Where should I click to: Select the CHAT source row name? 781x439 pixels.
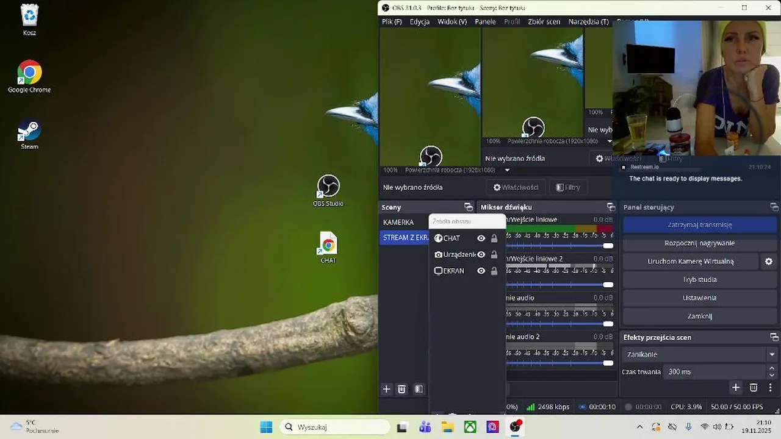(x=452, y=238)
